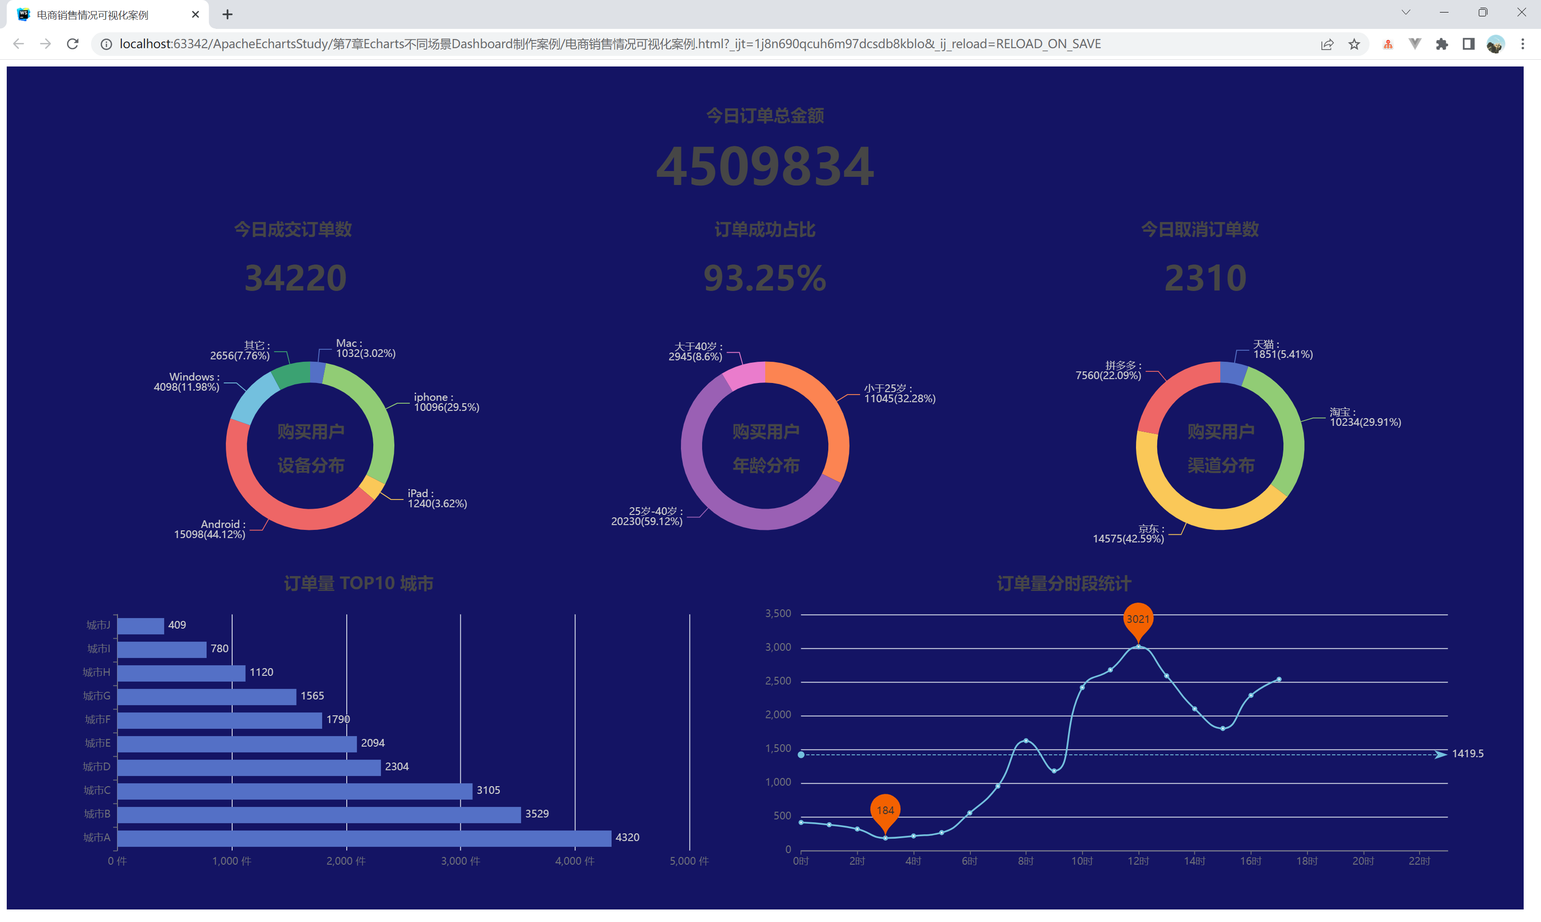The image size is (1541, 922).
Task: Open the Extensions puzzle piece icon
Action: point(1442,43)
